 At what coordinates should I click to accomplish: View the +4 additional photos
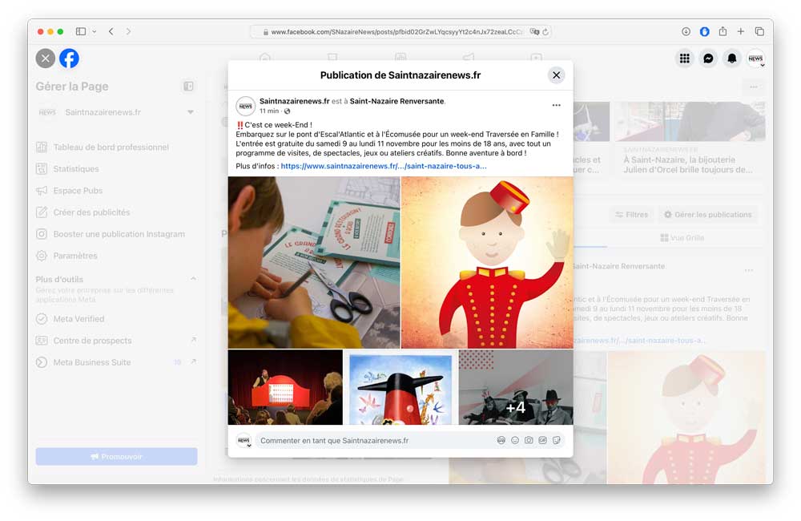(515, 387)
